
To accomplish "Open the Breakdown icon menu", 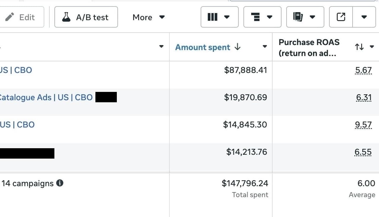I will (262, 17).
